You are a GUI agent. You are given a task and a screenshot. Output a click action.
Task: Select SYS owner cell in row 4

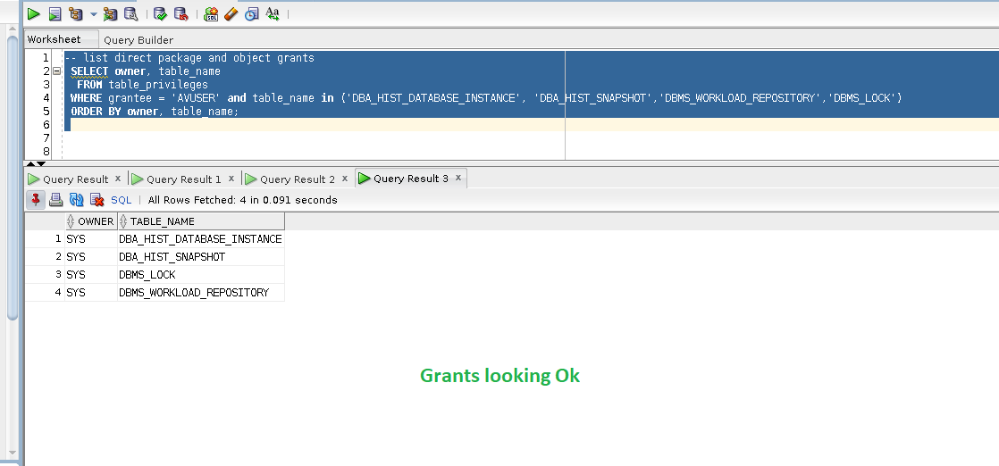tap(91, 293)
